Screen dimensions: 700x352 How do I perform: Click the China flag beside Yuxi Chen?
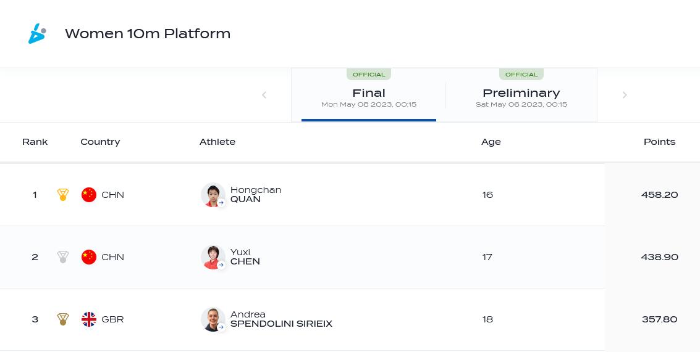coord(89,257)
